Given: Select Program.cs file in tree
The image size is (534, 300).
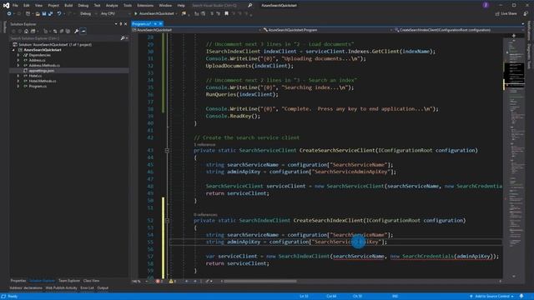Looking at the screenshot, I should (x=38, y=87).
